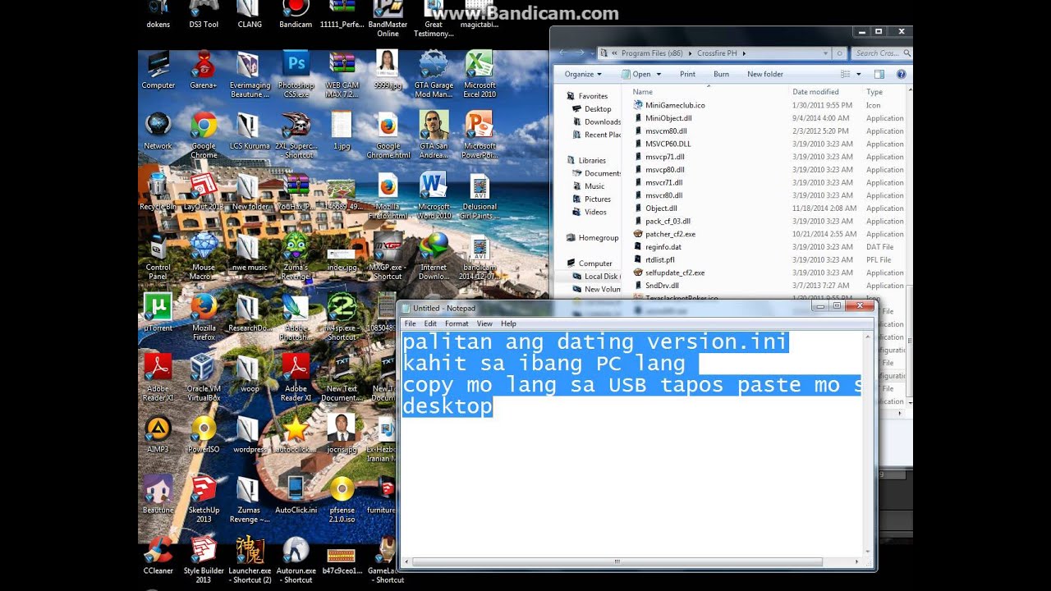Launch Microsoft Word 2010 icon

(x=434, y=195)
